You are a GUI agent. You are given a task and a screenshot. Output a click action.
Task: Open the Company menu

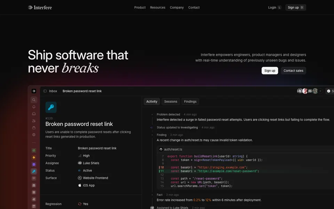(x=177, y=7)
